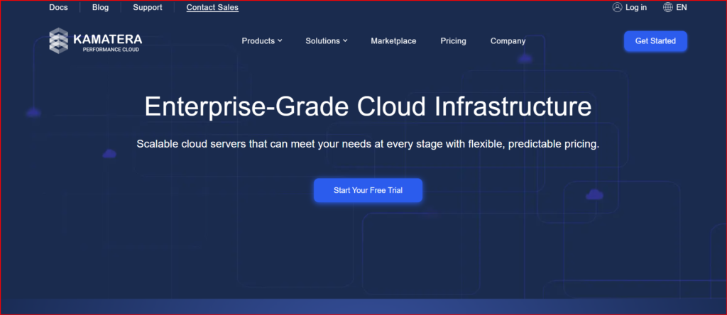Expand the Solutions dropdown chevron
Screen dimensions: 727x315
[x=345, y=41]
